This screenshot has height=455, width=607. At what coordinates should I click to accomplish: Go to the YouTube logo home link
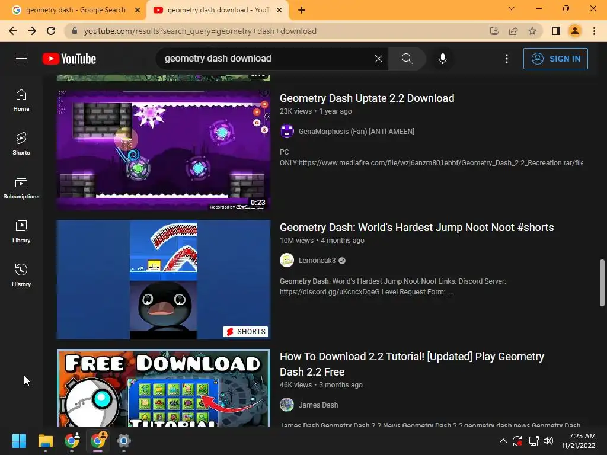click(69, 59)
